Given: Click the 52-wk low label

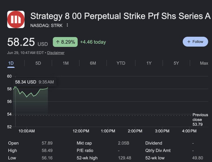Looking at the screenshot, I should 155,158.
